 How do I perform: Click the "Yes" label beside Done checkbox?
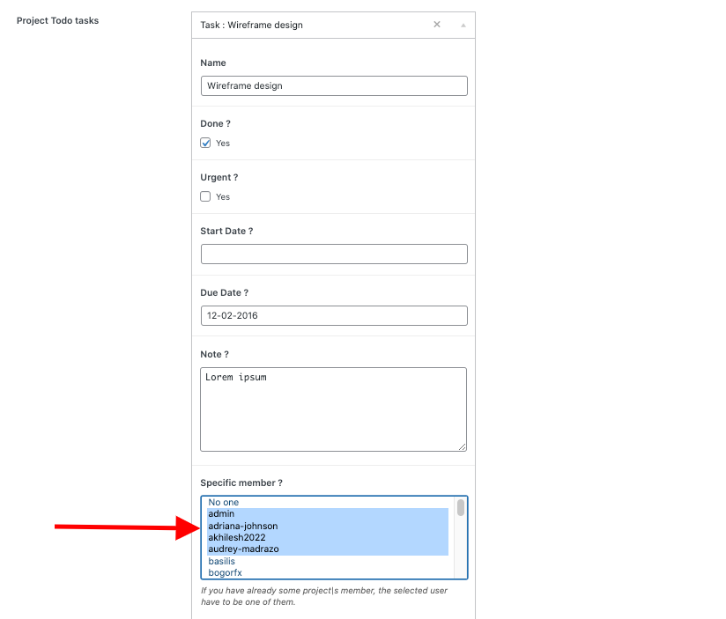(223, 143)
